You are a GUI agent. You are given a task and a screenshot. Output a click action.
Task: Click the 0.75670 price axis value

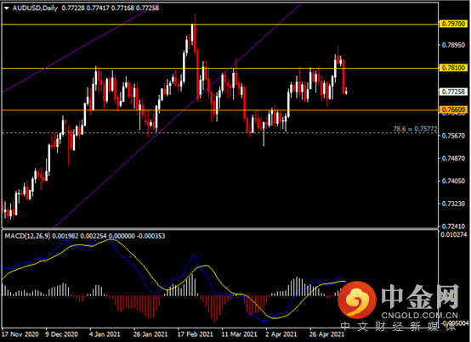[x=454, y=136]
